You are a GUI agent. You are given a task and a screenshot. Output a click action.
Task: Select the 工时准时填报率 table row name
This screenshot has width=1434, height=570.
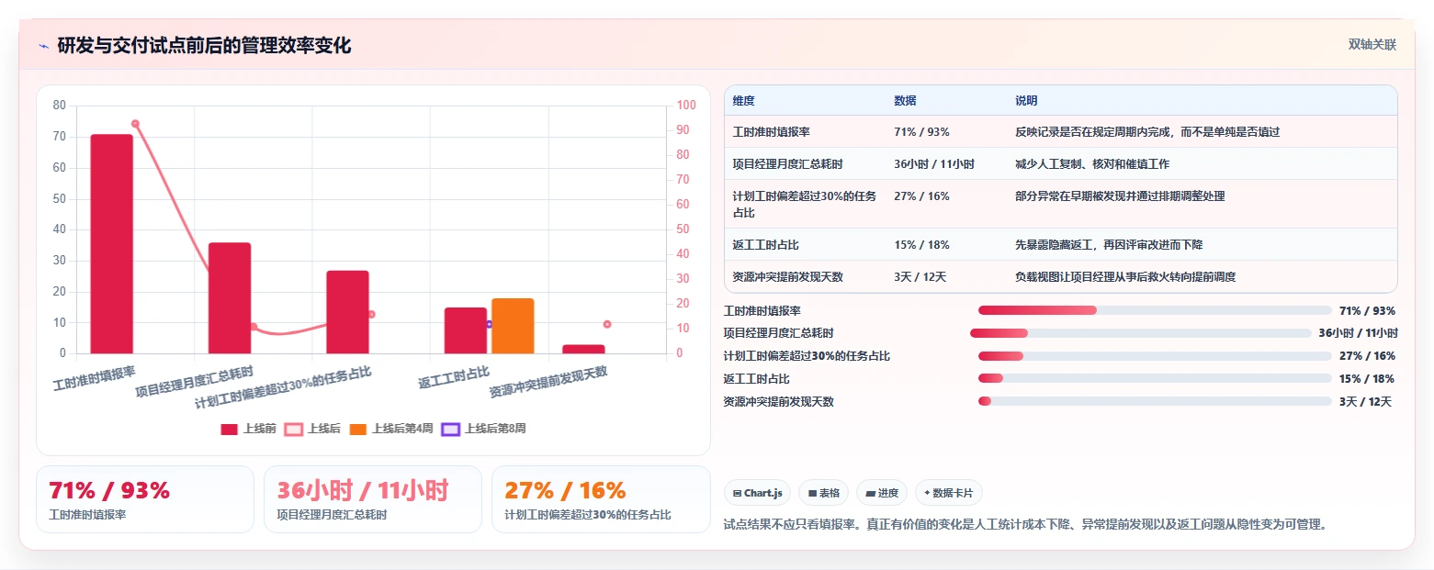(771, 132)
